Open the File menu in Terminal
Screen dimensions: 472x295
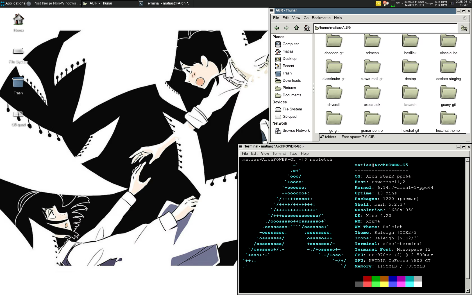[245, 153]
